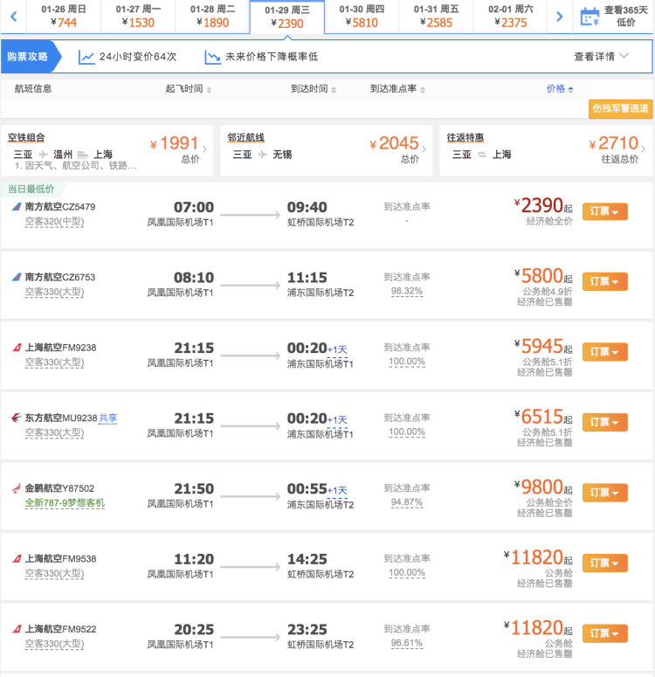Select the 01-30 周四 date tab

tap(362, 17)
